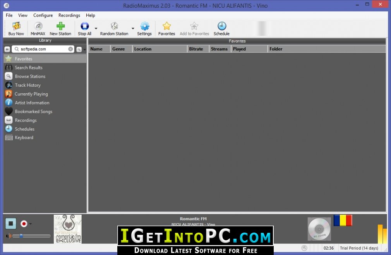Open Search Results in the sidebar
The height and width of the screenshot is (255, 391).
(x=45, y=68)
